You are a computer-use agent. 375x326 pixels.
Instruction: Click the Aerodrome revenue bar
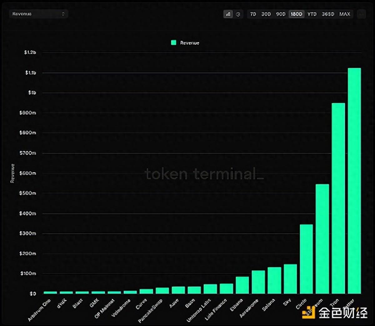tap(258, 282)
